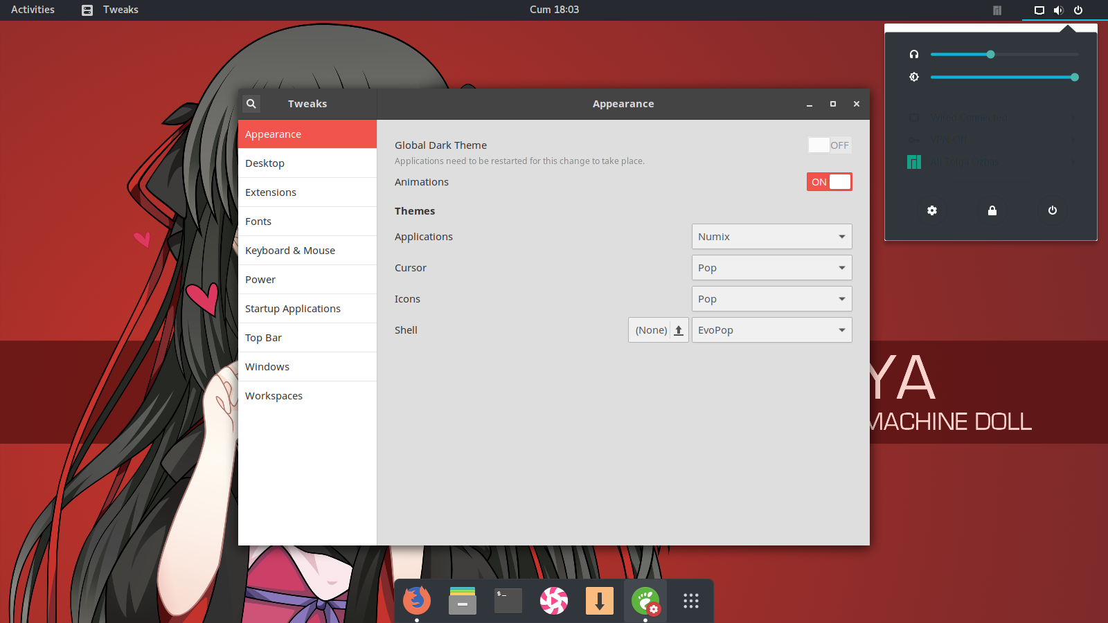Image resolution: width=1108 pixels, height=623 pixels.
Task: Open the Cursor theme dropdown
Action: (772, 268)
